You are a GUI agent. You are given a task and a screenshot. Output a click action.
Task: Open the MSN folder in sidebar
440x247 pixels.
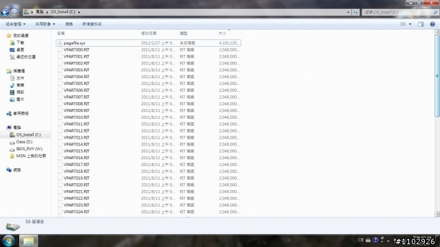click(27, 156)
